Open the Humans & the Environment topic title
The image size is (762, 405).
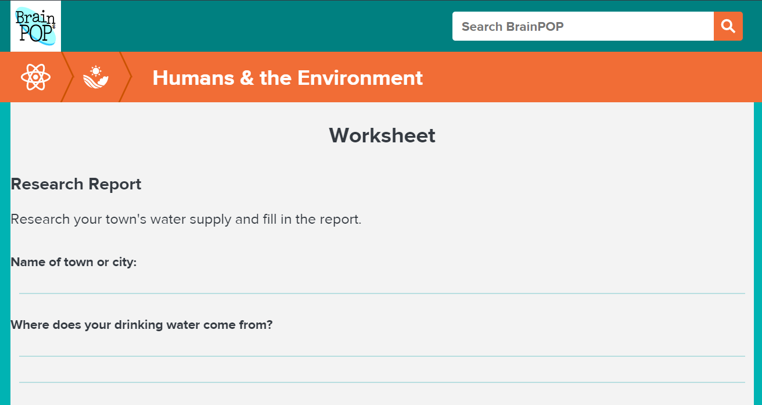tap(287, 77)
